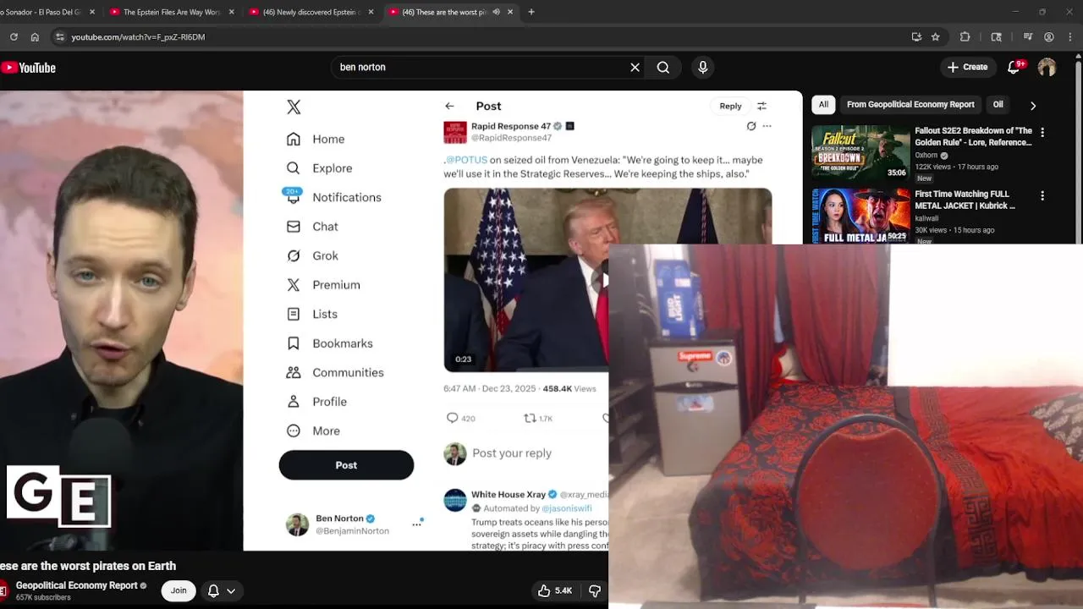Mute the tab using its speaker icon
The image size is (1083, 609).
(x=497, y=12)
